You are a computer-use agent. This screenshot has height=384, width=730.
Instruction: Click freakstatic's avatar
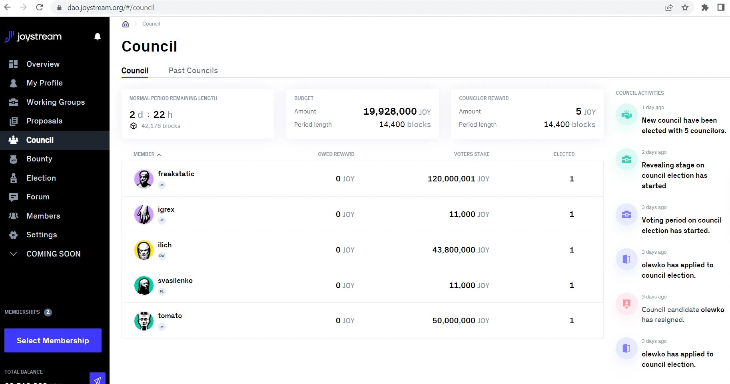[144, 179]
